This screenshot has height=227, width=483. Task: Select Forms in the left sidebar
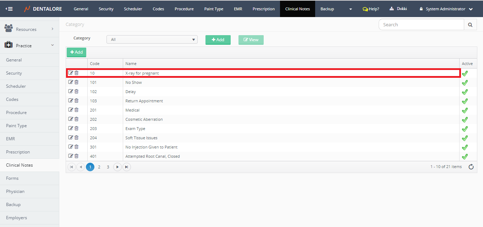click(x=12, y=178)
